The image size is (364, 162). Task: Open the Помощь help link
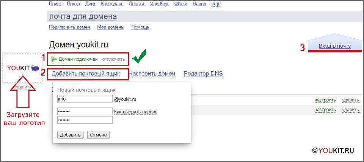(140, 27)
